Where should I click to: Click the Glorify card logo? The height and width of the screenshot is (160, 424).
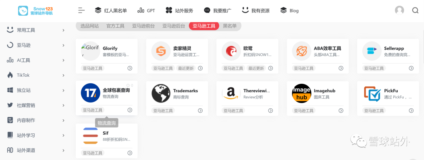[x=90, y=51]
